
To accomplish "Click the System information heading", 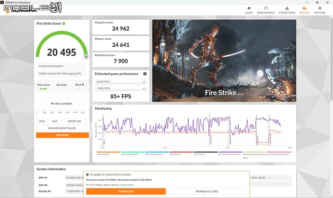I will (x=51, y=169).
